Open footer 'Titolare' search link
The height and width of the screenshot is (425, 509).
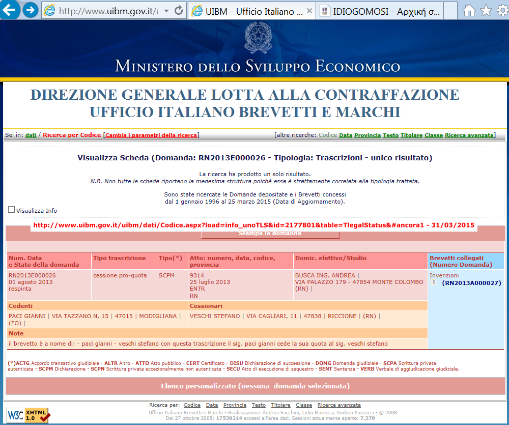point(281,405)
